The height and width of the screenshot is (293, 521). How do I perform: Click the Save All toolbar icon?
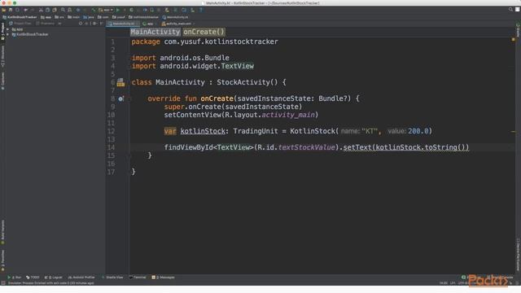click(11, 10)
